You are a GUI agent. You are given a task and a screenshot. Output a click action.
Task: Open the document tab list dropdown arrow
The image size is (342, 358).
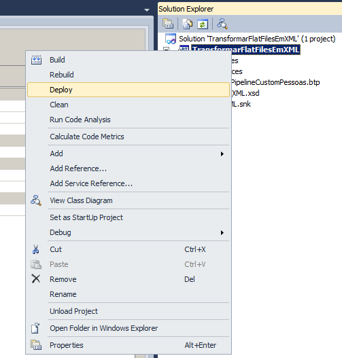[147, 10]
